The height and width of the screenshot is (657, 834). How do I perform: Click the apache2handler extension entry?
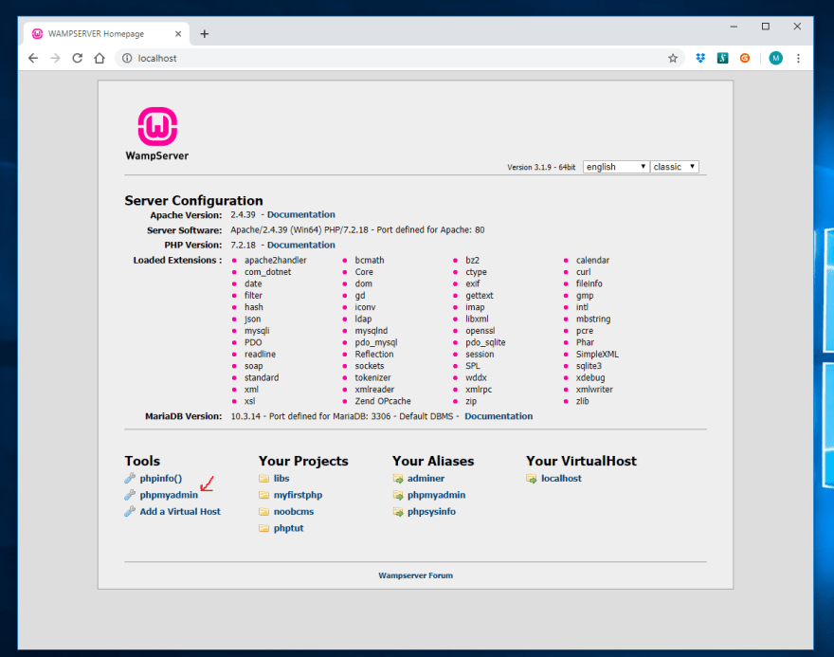coord(276,260)
